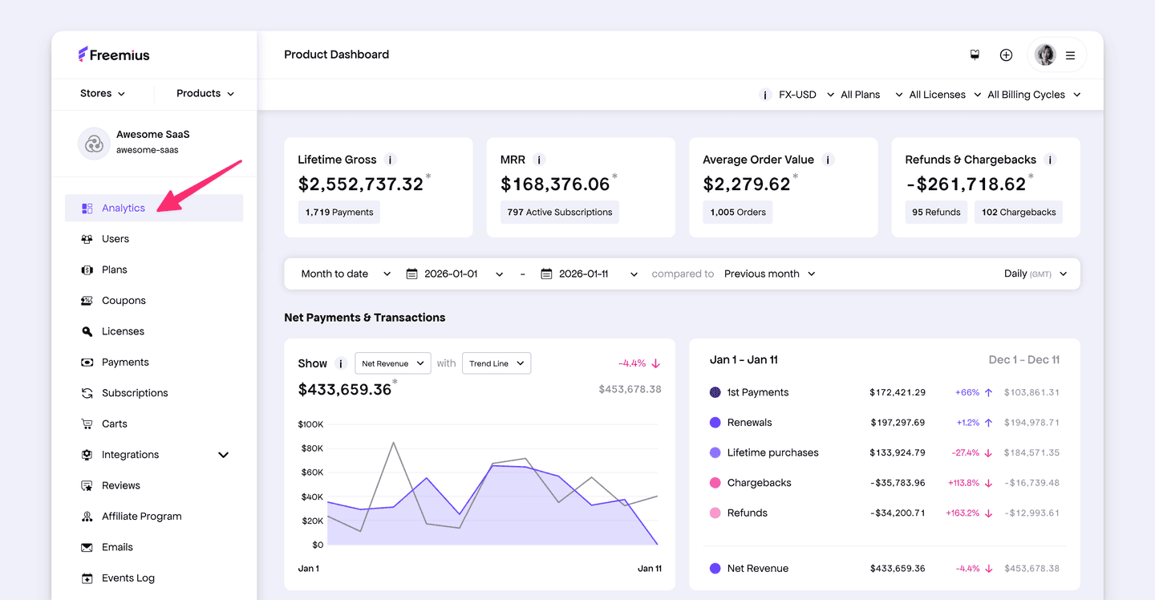Click the plus circle icon in header
The width and height of the screenshot is (1155, 600).
[1006, 55]
